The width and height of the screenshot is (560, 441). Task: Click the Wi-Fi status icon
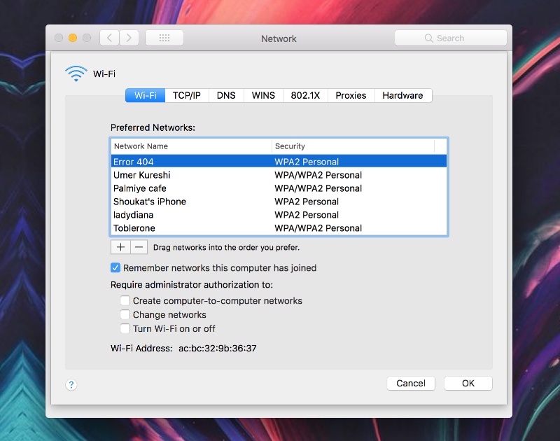[75, 72]
